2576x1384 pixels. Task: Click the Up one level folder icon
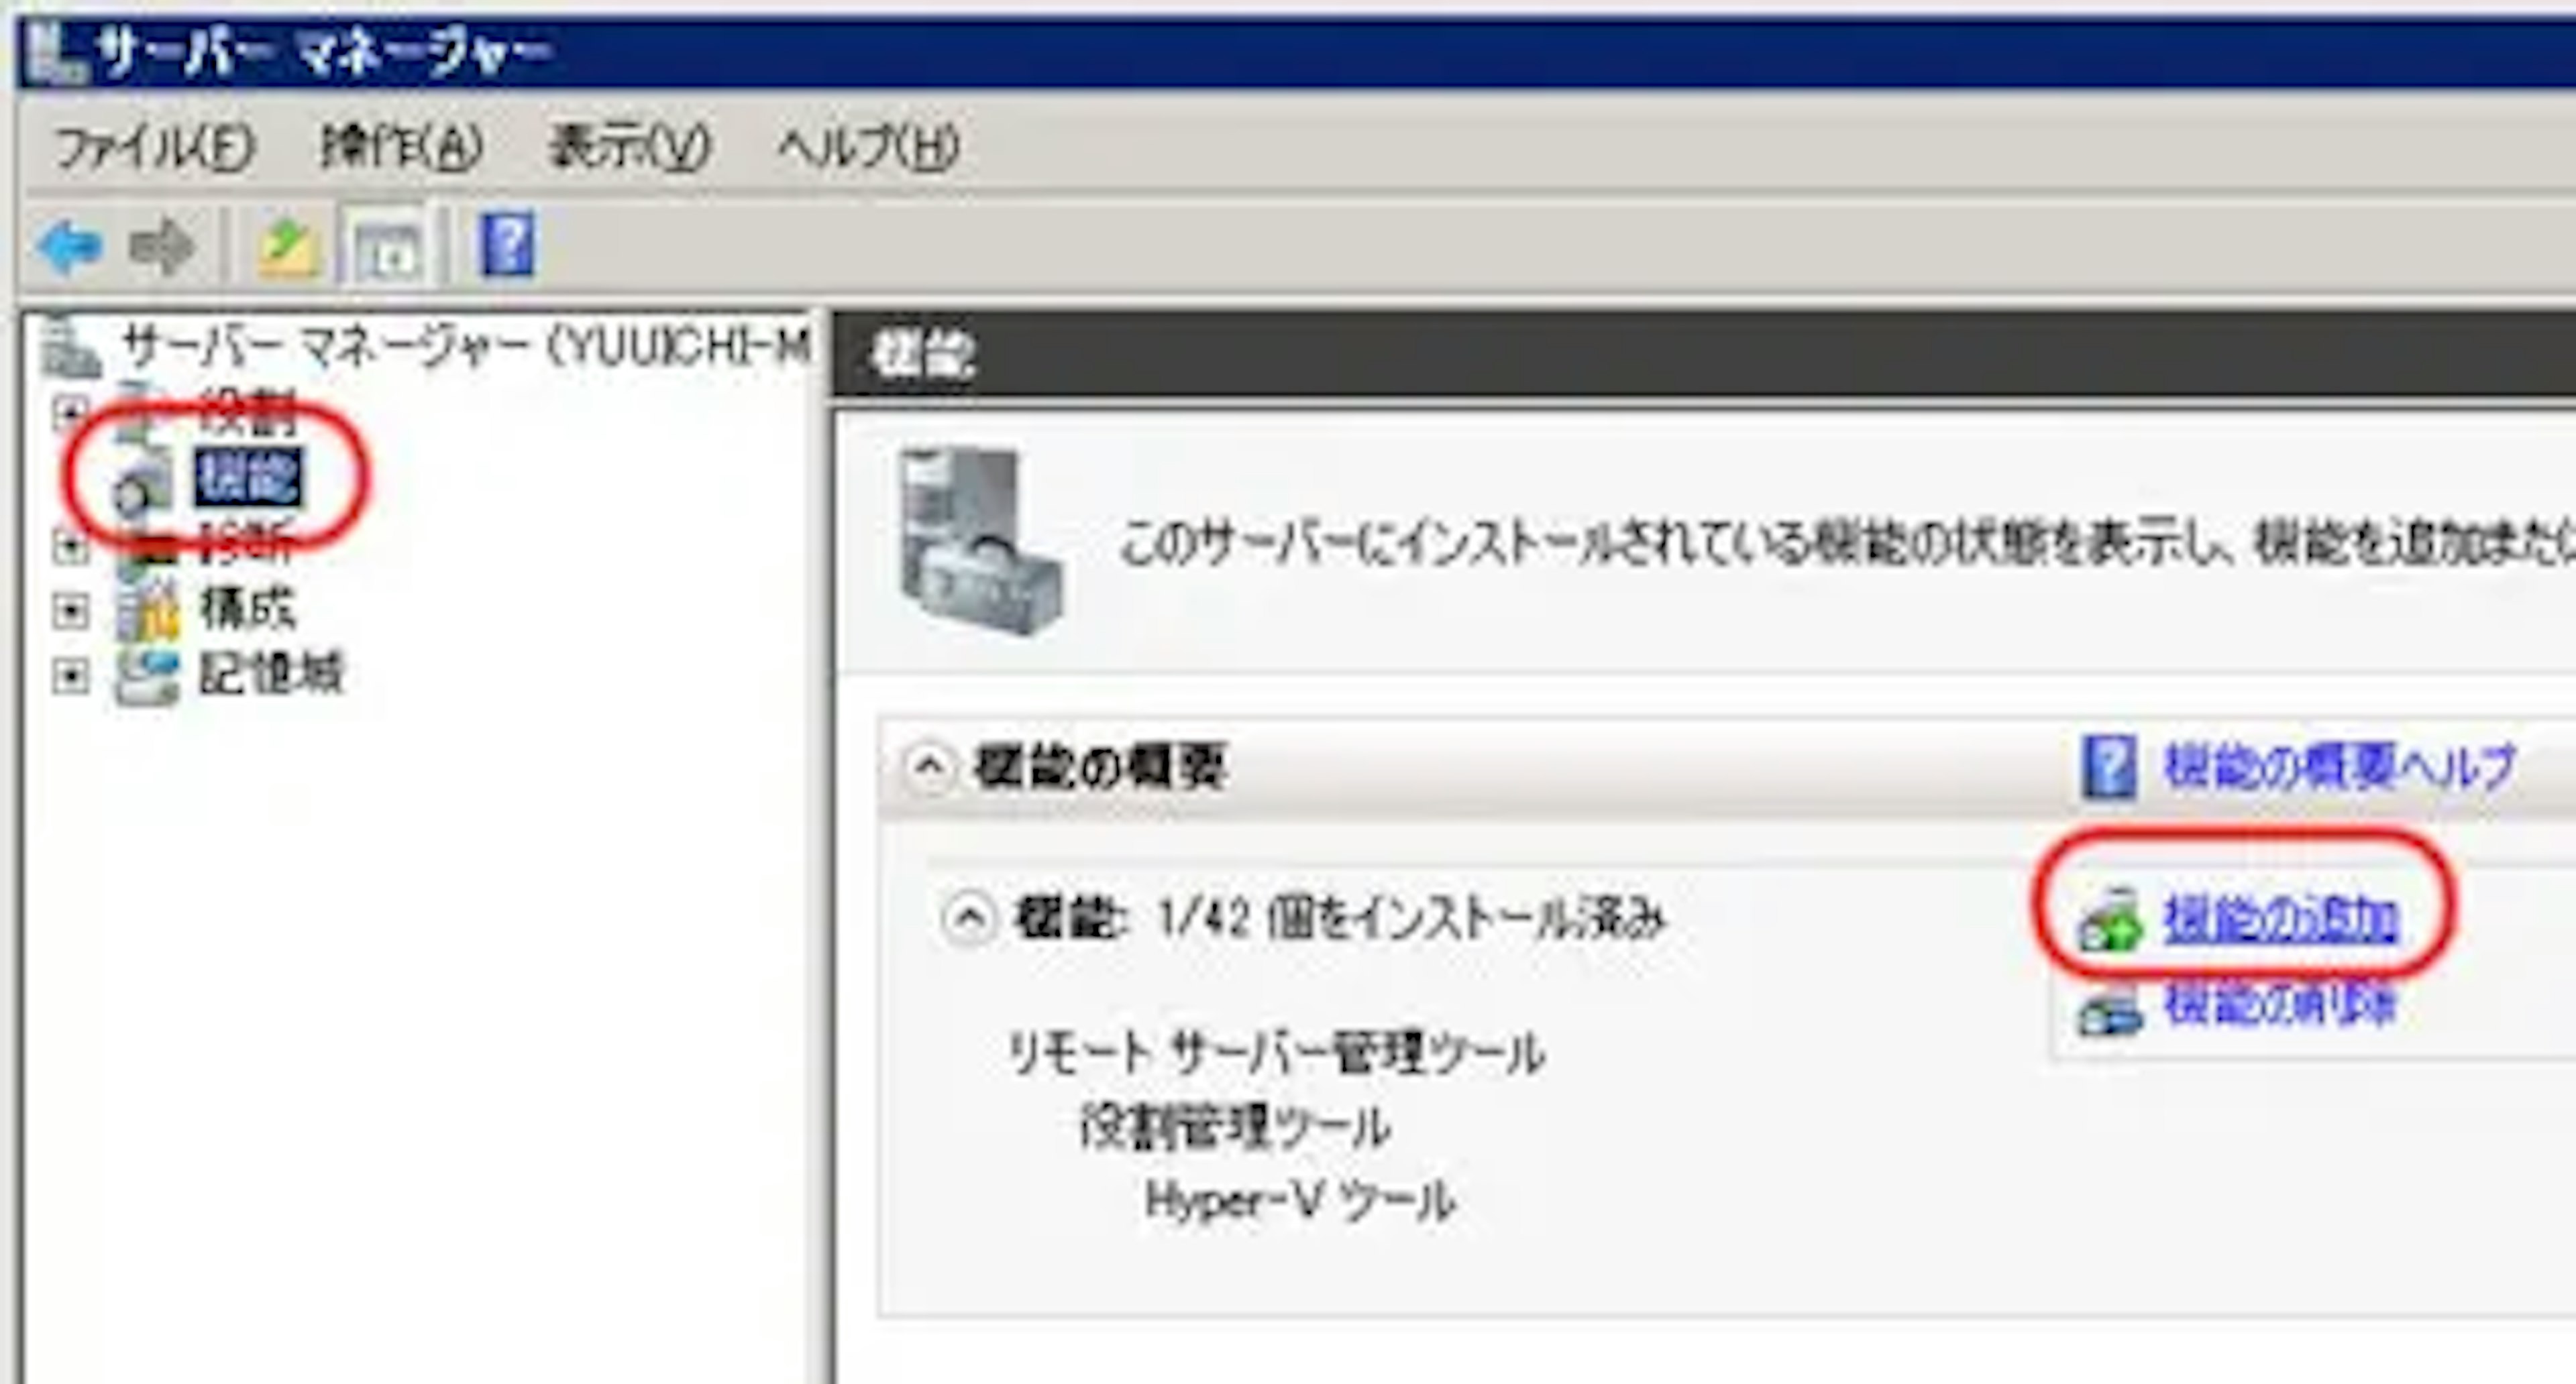tap(288, 247)
